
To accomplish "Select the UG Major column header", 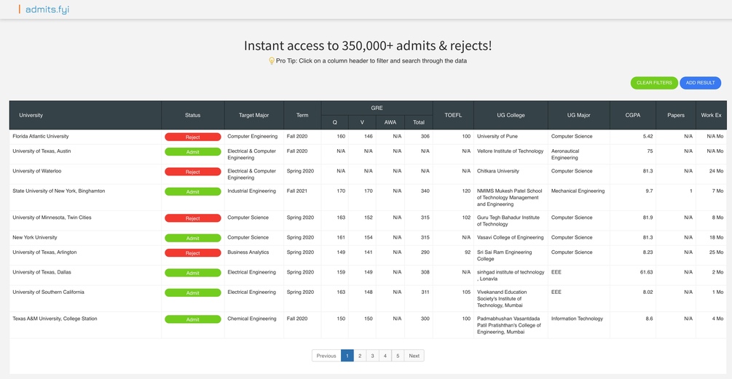I will (x=579, y=115).
